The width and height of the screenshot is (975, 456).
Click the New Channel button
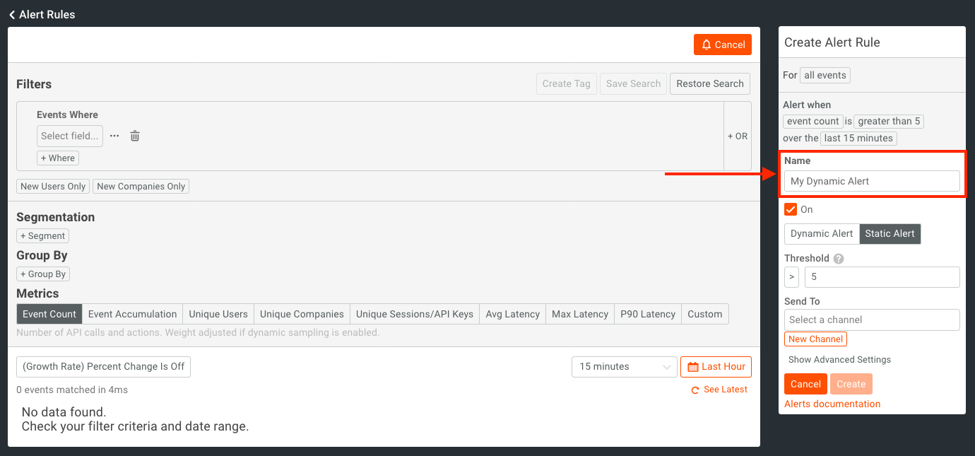tap(815, 339)
